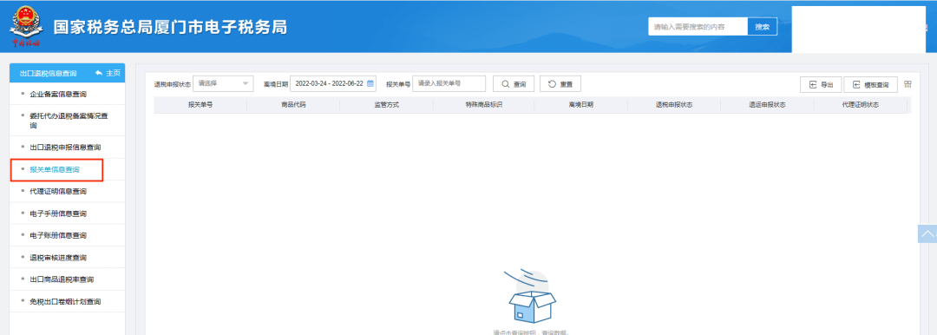Click the 导出 export button
This screenshot has width=937, height=335.
tap(821, 85)
